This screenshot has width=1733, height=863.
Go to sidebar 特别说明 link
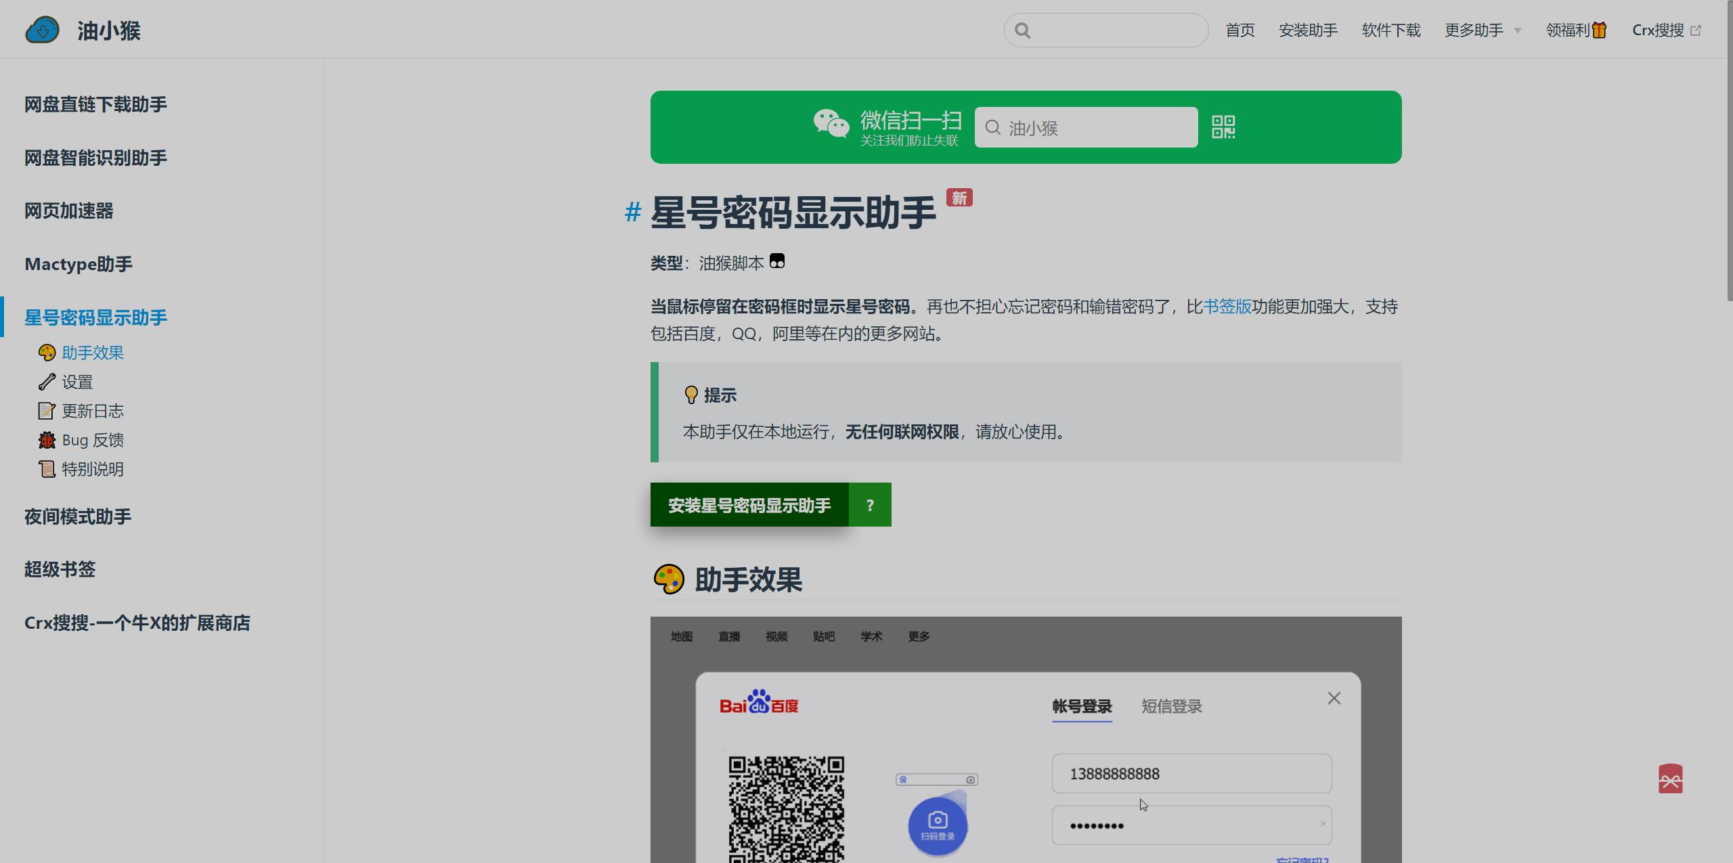93,469
